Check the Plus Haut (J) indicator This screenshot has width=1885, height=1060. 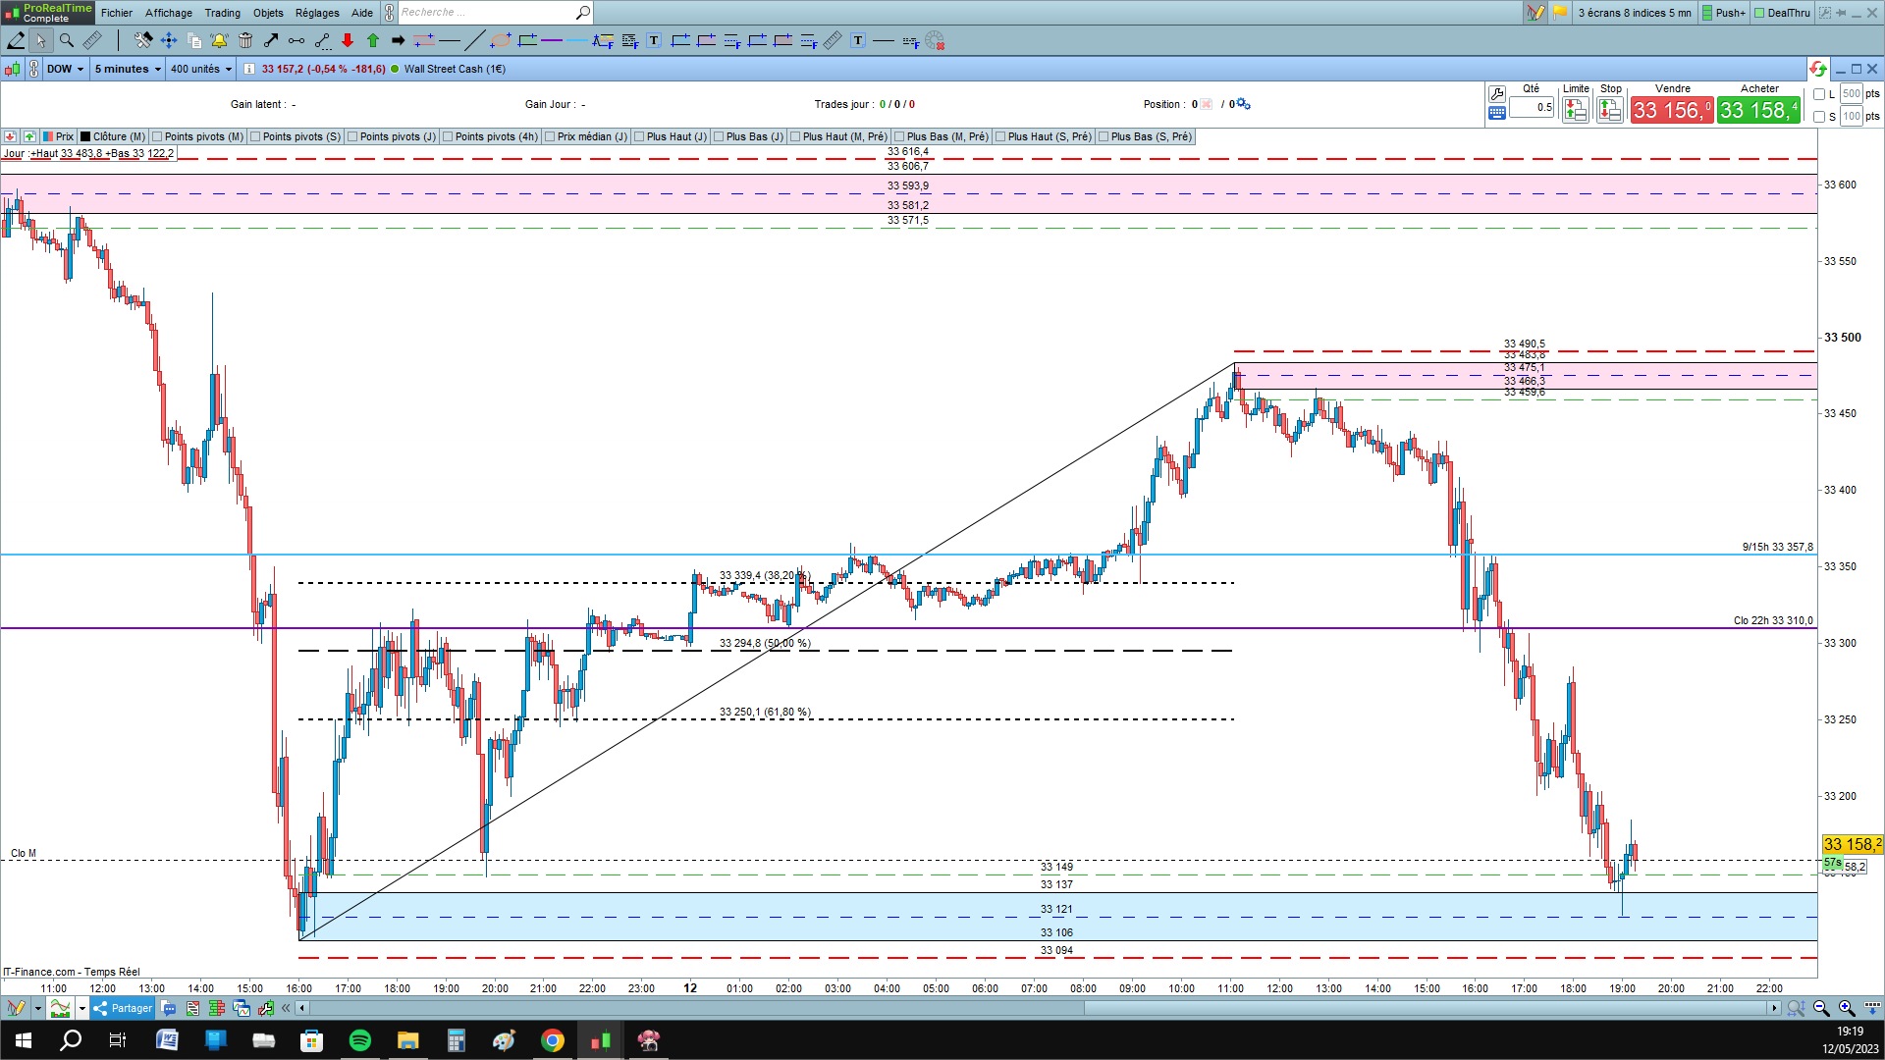tap(639, 136)
